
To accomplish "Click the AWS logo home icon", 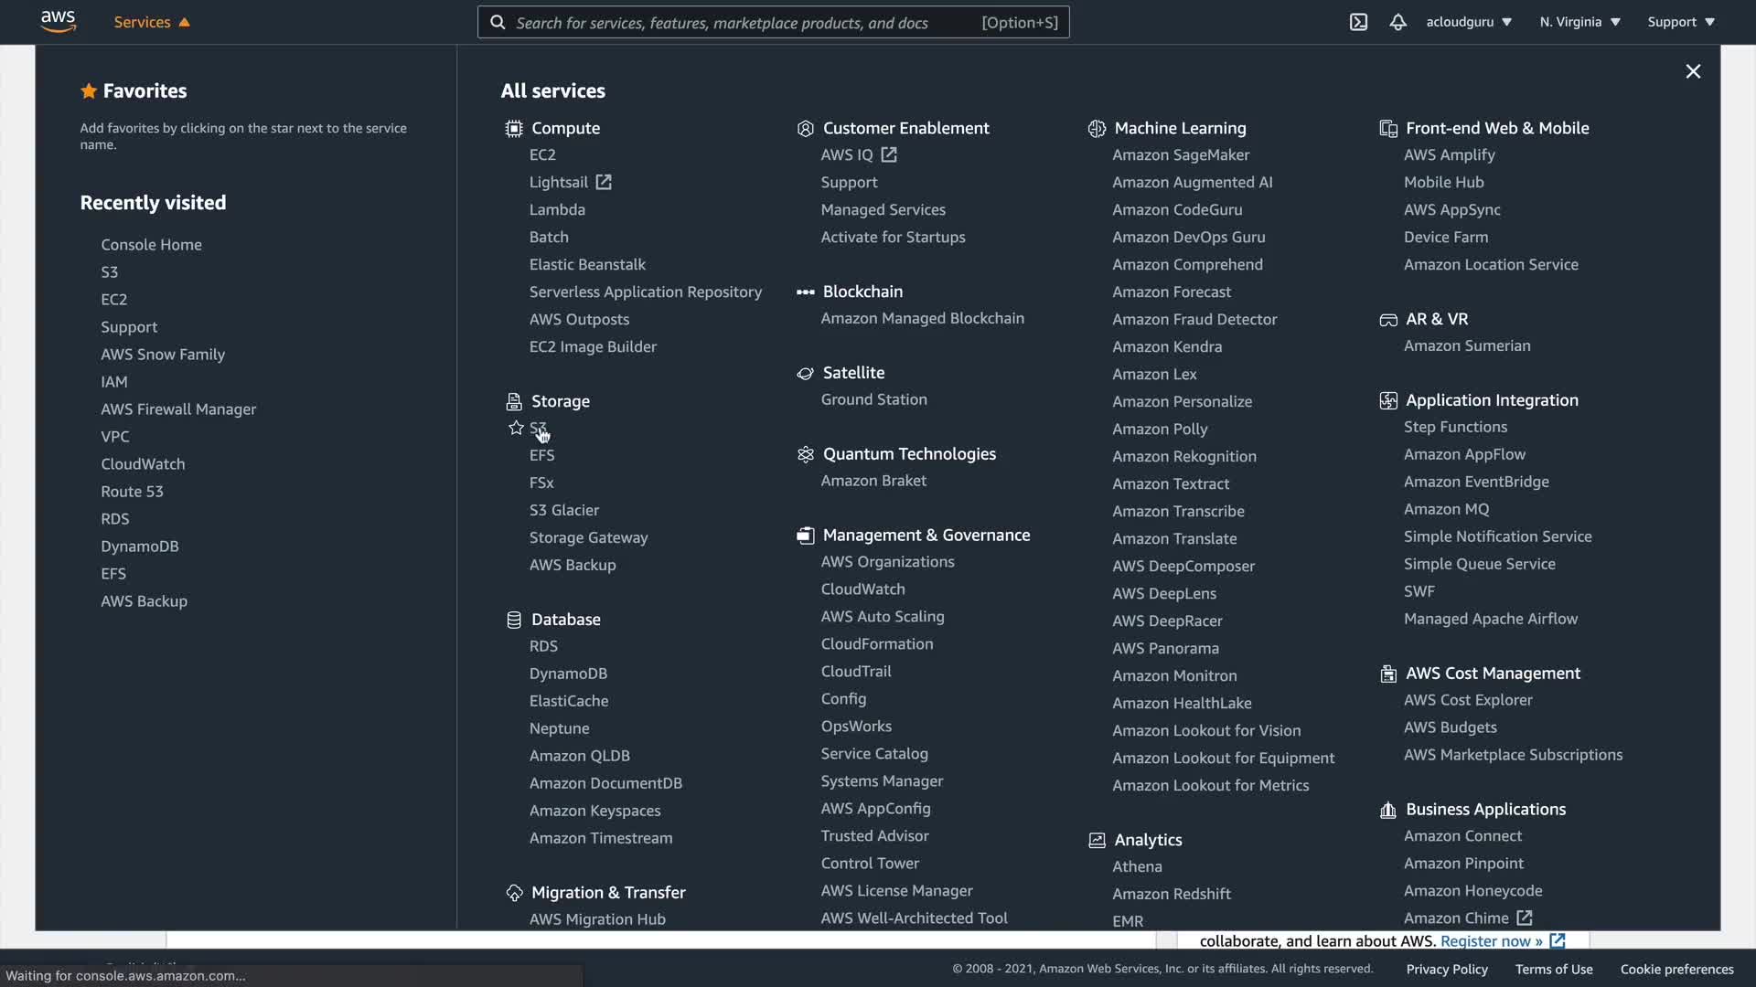I will pyautogui.click(x=58, y=21).
